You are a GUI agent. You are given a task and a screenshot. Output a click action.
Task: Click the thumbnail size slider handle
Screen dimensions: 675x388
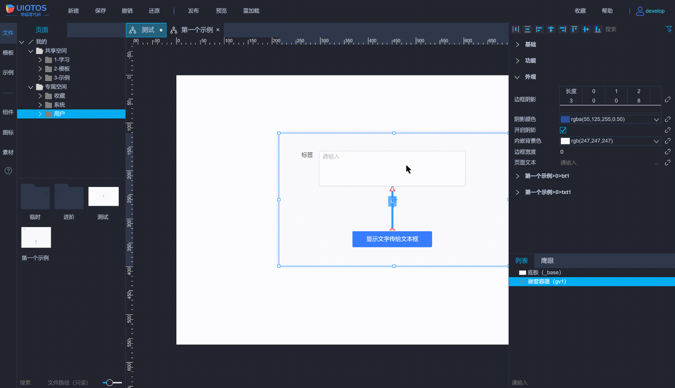point(110,383)
